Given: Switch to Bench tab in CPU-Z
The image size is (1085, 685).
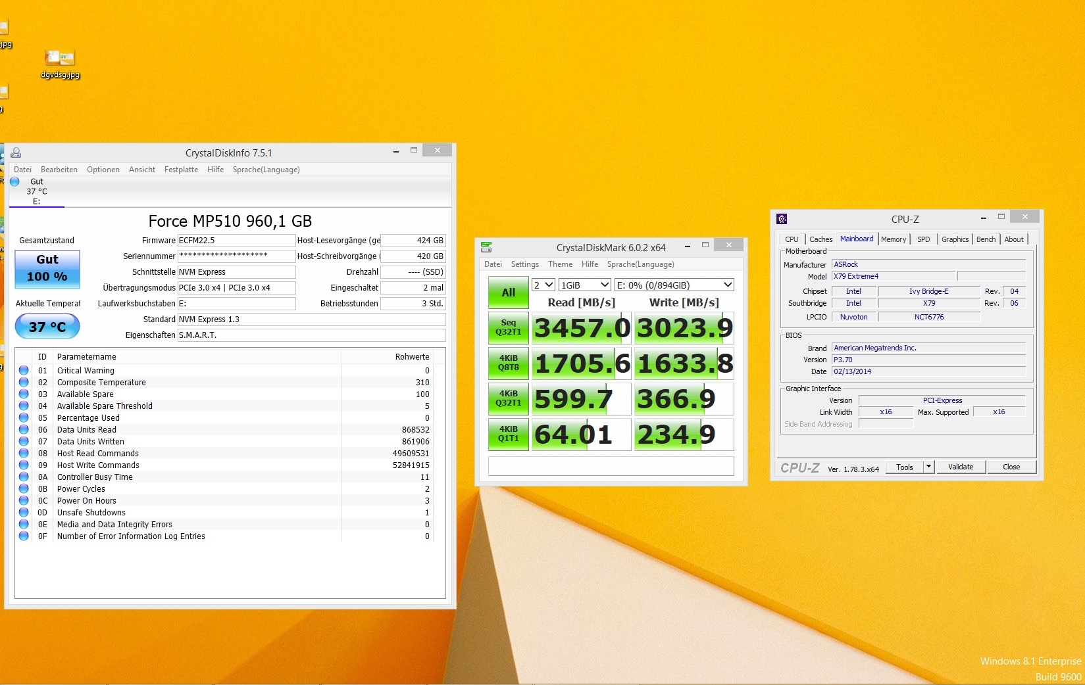Looking at the screenshot, I should (986, 239).
